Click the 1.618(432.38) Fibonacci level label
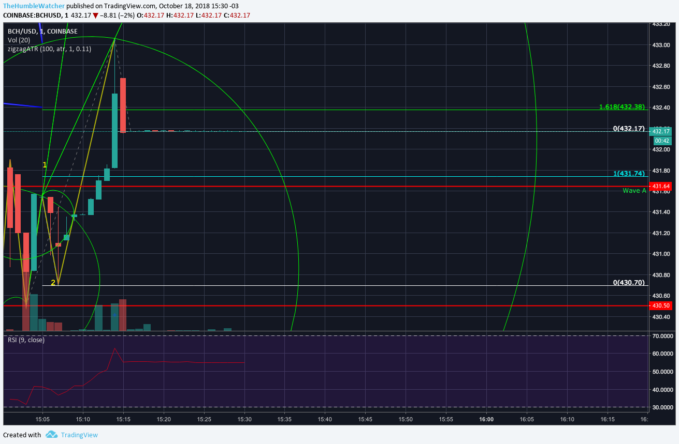 [x=622, y=107]
